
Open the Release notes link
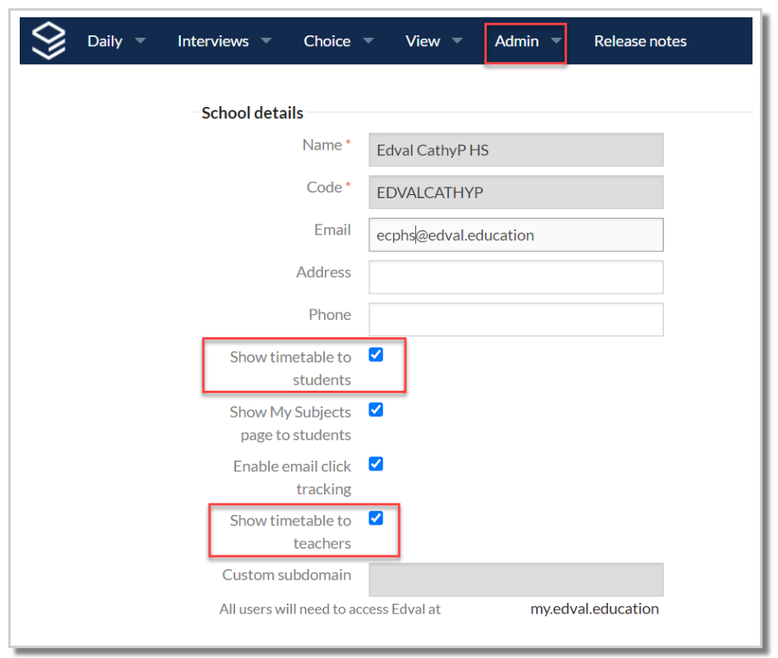coord(640,41)
